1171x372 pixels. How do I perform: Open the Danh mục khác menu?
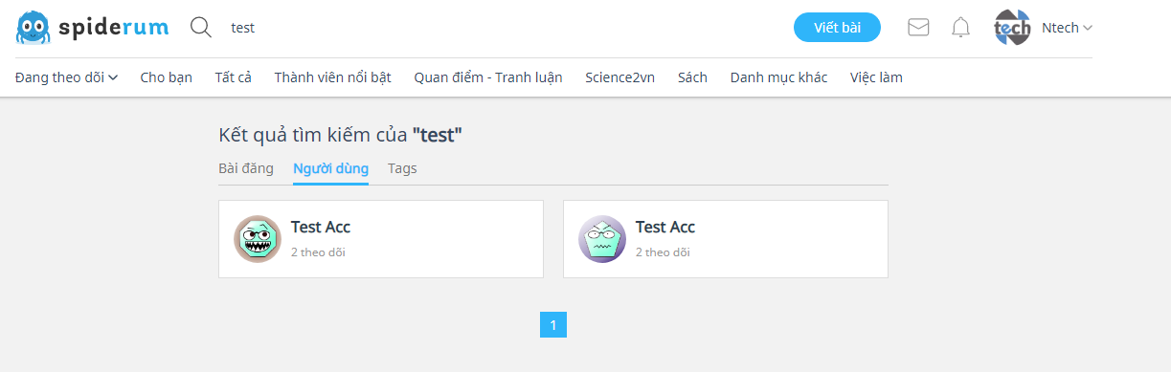point(778,77)
